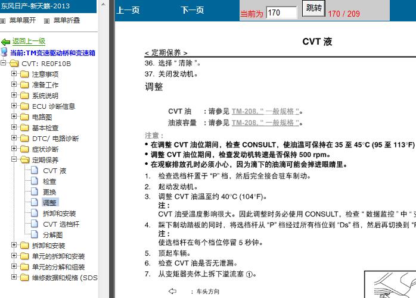Click the page icon beside 检查
416x298 pixels.
coord(35,181)
